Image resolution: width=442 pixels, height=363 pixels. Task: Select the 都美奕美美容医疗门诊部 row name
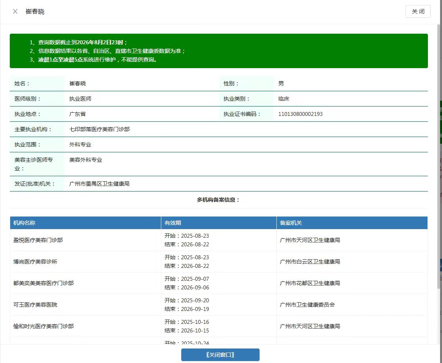43,283
